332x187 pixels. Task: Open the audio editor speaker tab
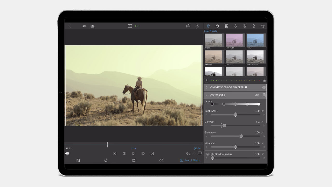[161, 161]
